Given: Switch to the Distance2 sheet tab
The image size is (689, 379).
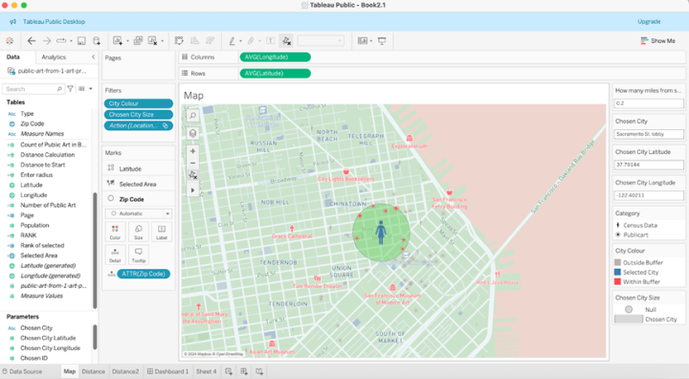Looking at the screenshot, I should tap(125, 371).
